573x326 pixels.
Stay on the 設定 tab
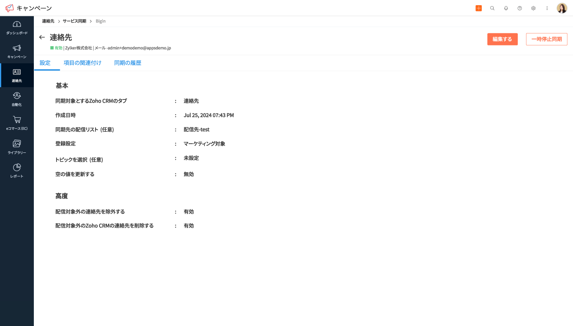(45, 63)
